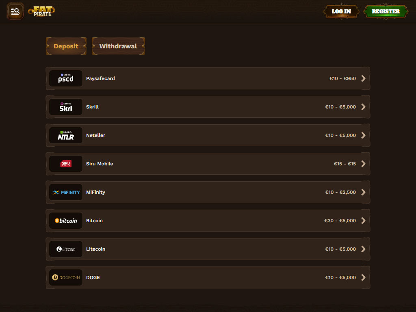Click Neteller's €10 - €5,000 limit
The image size is (416, 312).
[x=340, y=135]
